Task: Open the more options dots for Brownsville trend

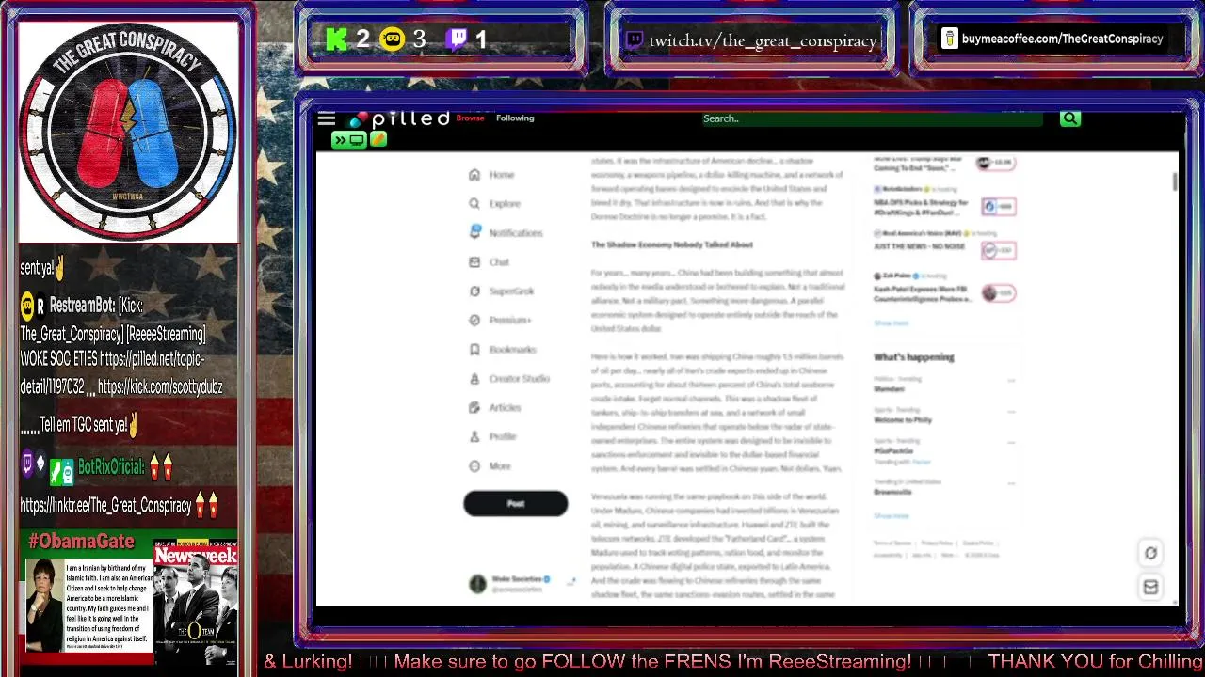Action: coord(1010,483)
